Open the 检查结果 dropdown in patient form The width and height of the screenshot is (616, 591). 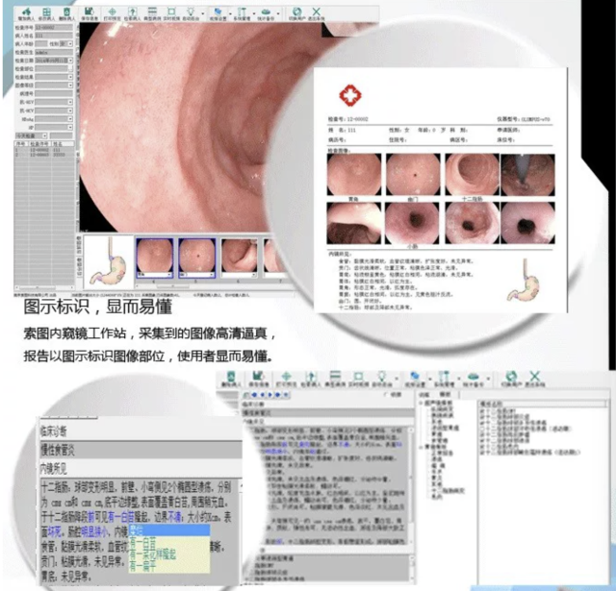coord(70,77)
